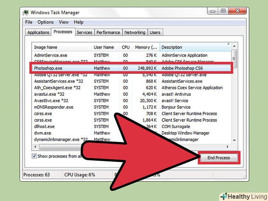268x201 pixels.
Task: Minimize the Task Manager window
Action: (213, 11)
